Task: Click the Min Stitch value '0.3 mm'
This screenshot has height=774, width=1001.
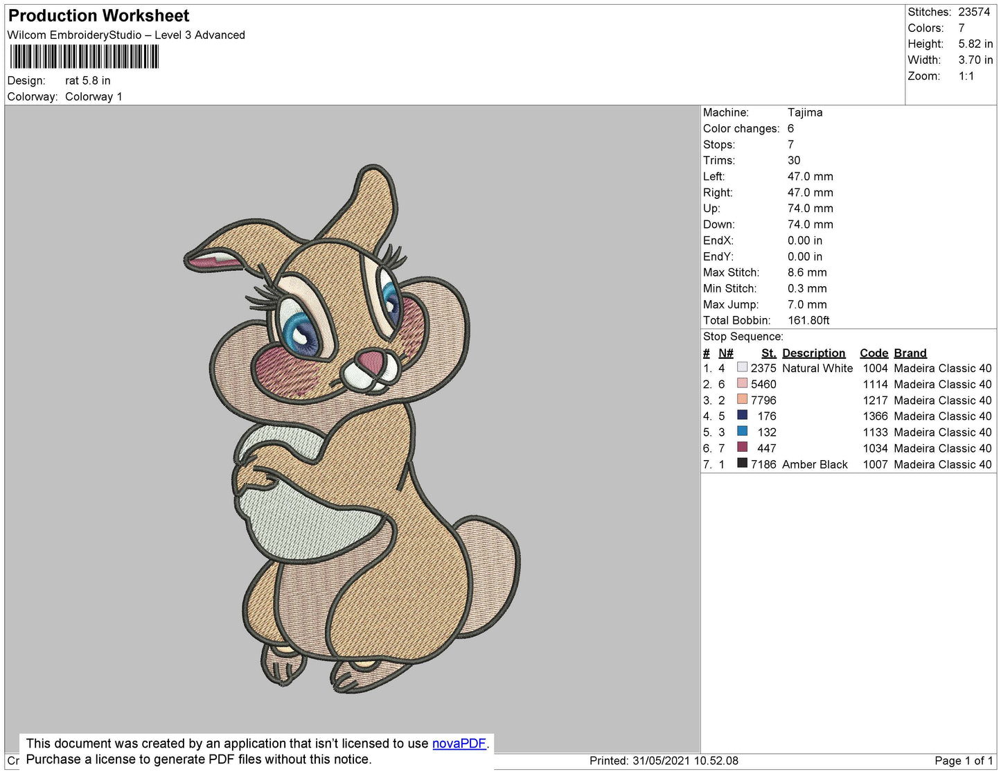Action: coord(807,289)
